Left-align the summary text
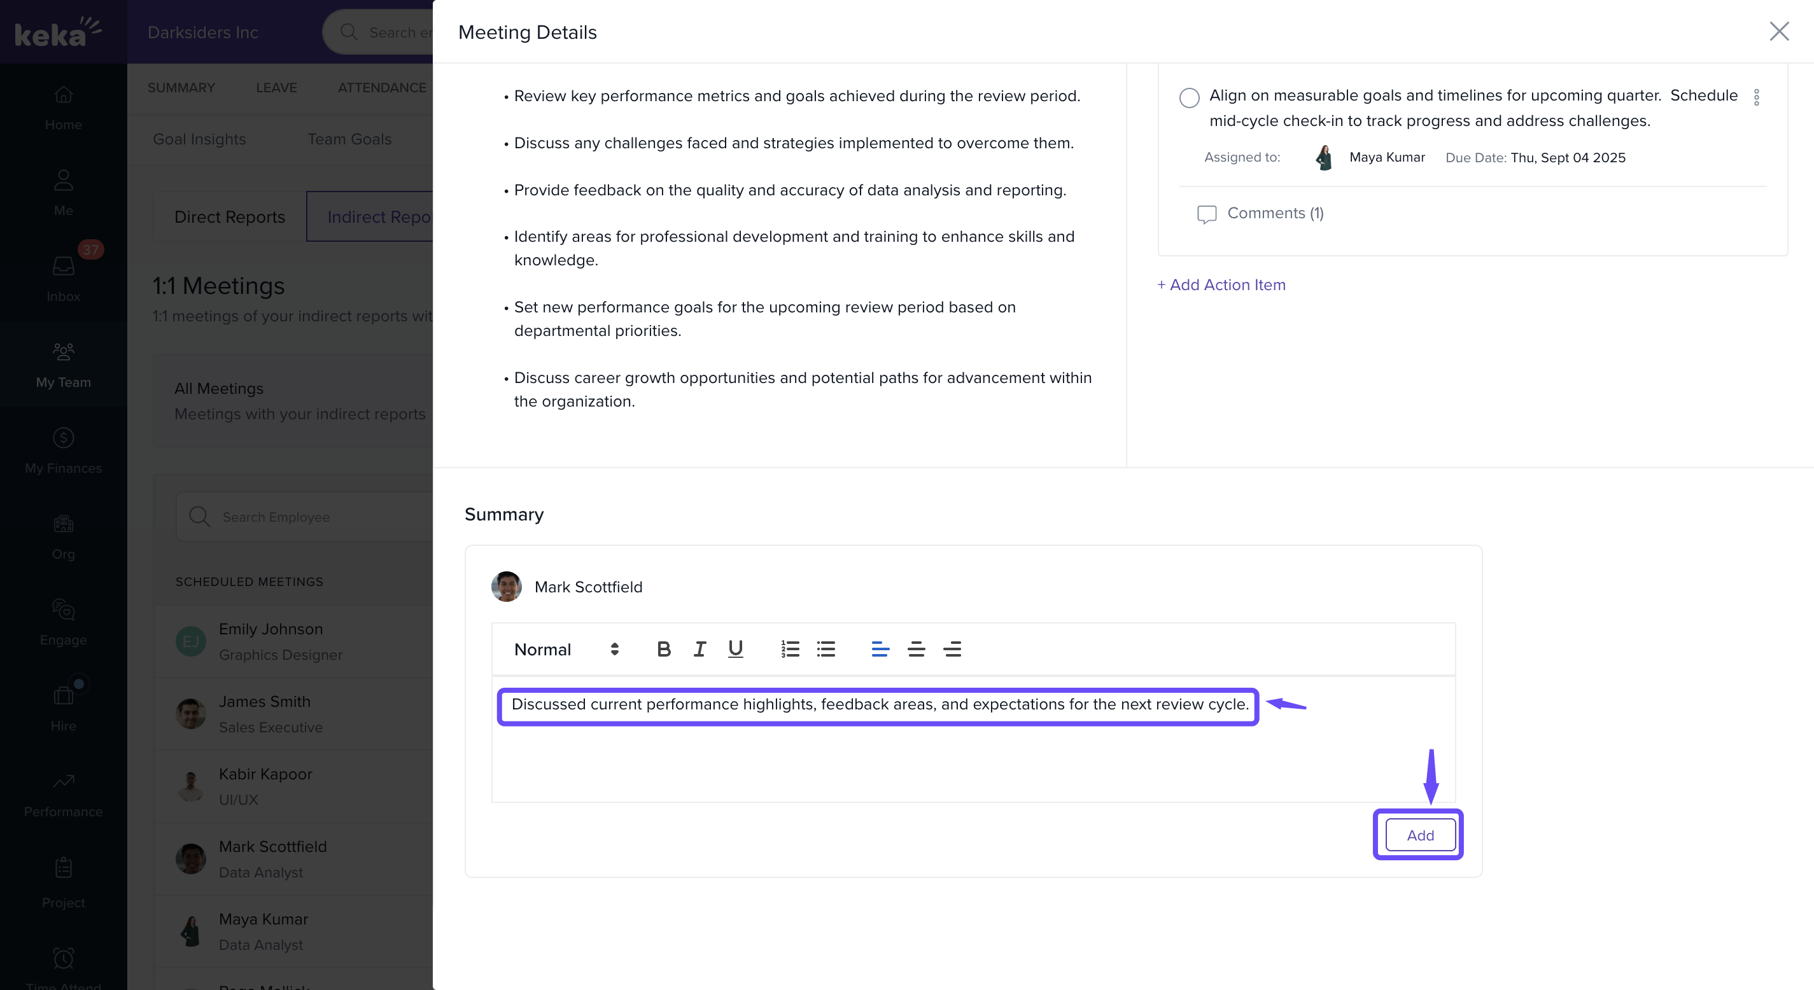 pyautogui.click(x=880, y=649)
